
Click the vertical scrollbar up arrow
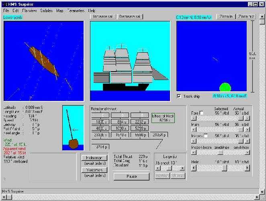[x=262, y=16]
